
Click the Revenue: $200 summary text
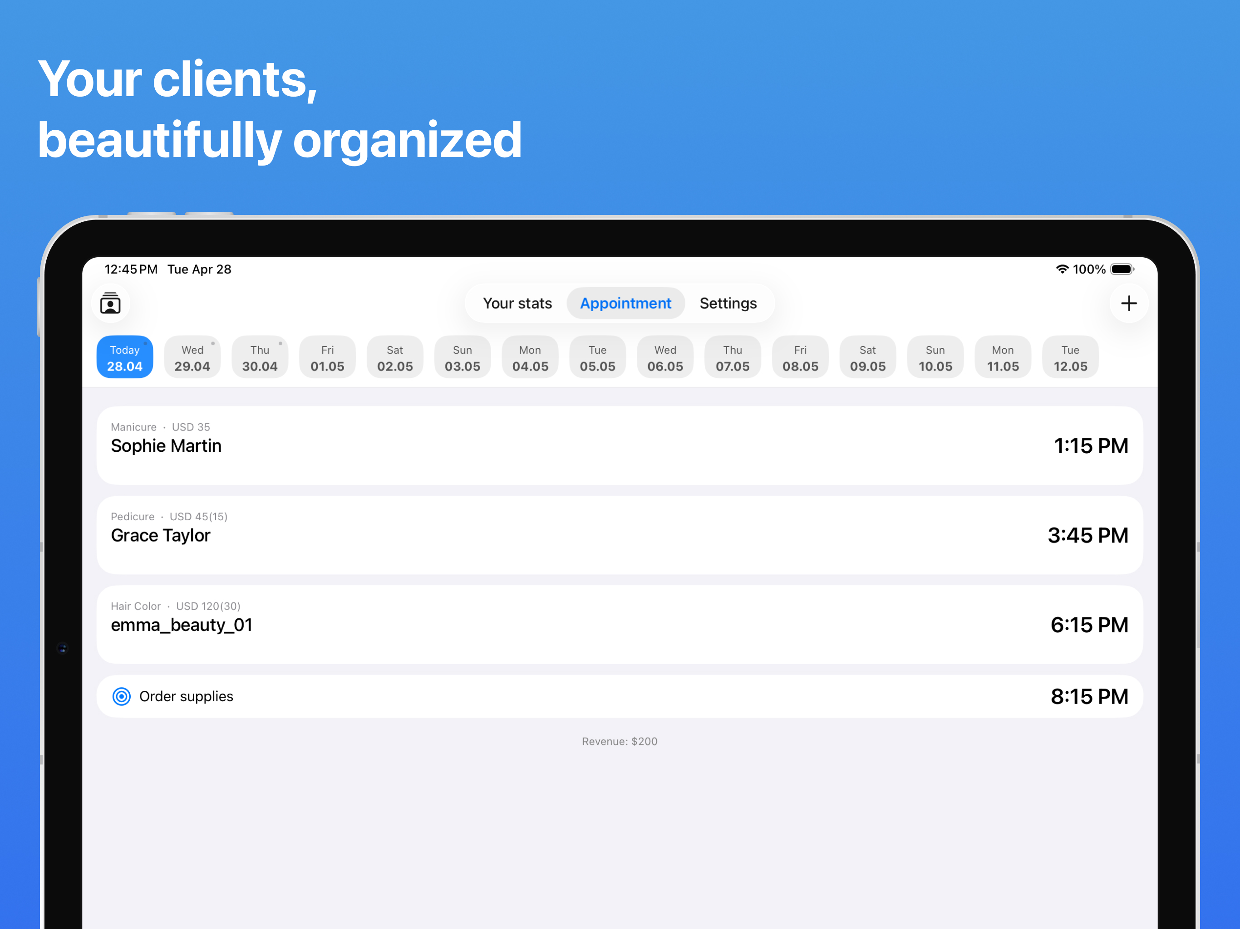(x=620, y=741)
